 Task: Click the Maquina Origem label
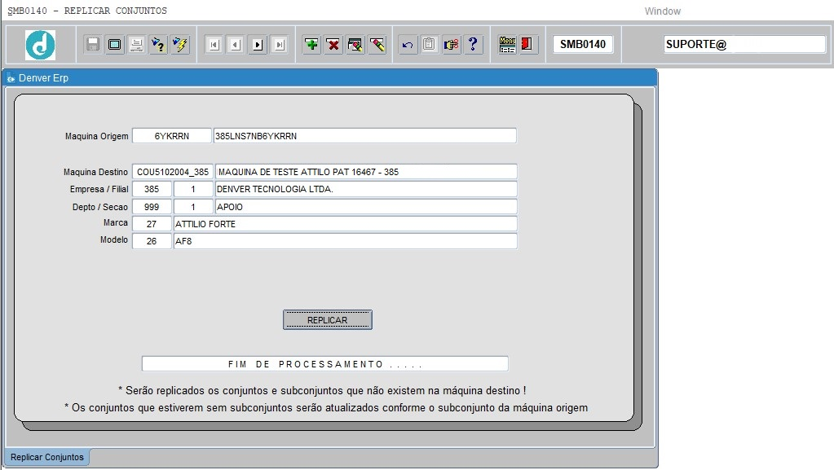click(97, 136)
